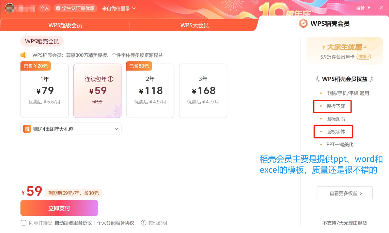This screenshot has height=233, width=389.
Task: Switch to the WPS大会员 tab
Action: click(x=194, y=25)
